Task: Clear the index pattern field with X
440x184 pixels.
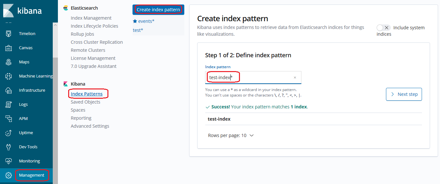Action: click(x=295, y=78)
